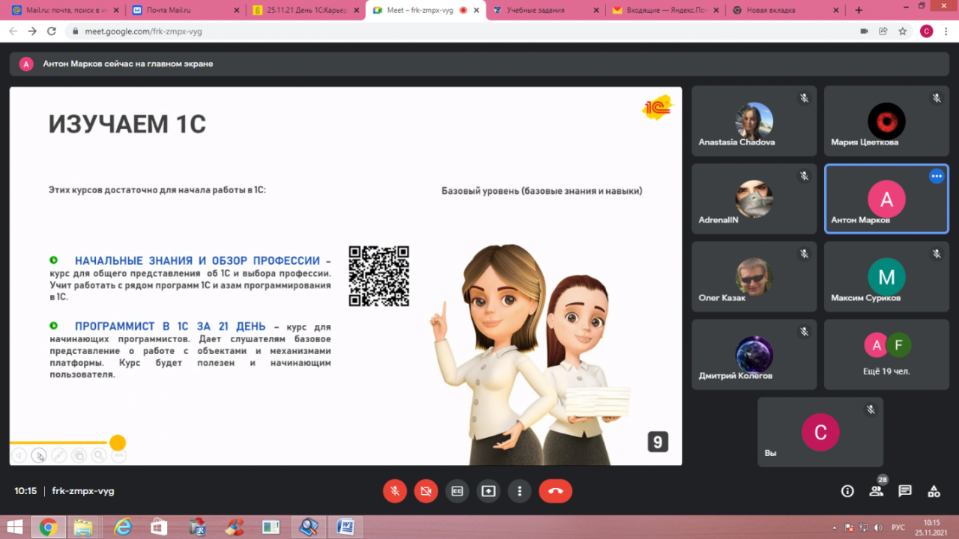Viewport: 959px width, 539px height.
Task: Open the Activities shapes icon
Action: pos(934,491)
